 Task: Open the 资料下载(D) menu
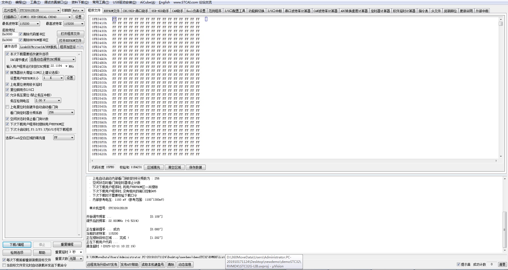click(80, 2)
